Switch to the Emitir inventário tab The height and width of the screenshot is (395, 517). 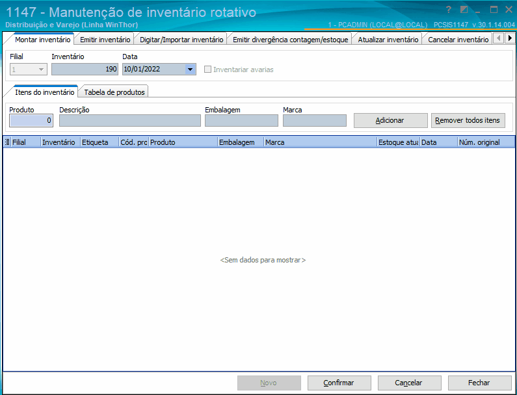coord(105,40)
